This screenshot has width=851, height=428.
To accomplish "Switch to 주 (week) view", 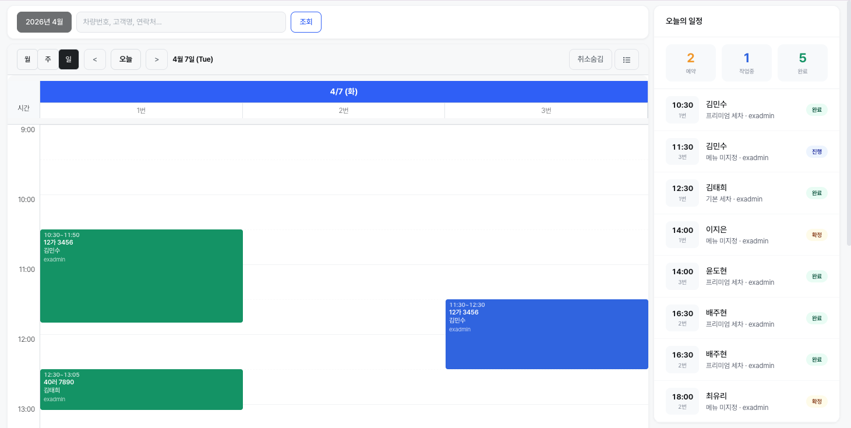I will pyautogui.click(x=48, y=59).
